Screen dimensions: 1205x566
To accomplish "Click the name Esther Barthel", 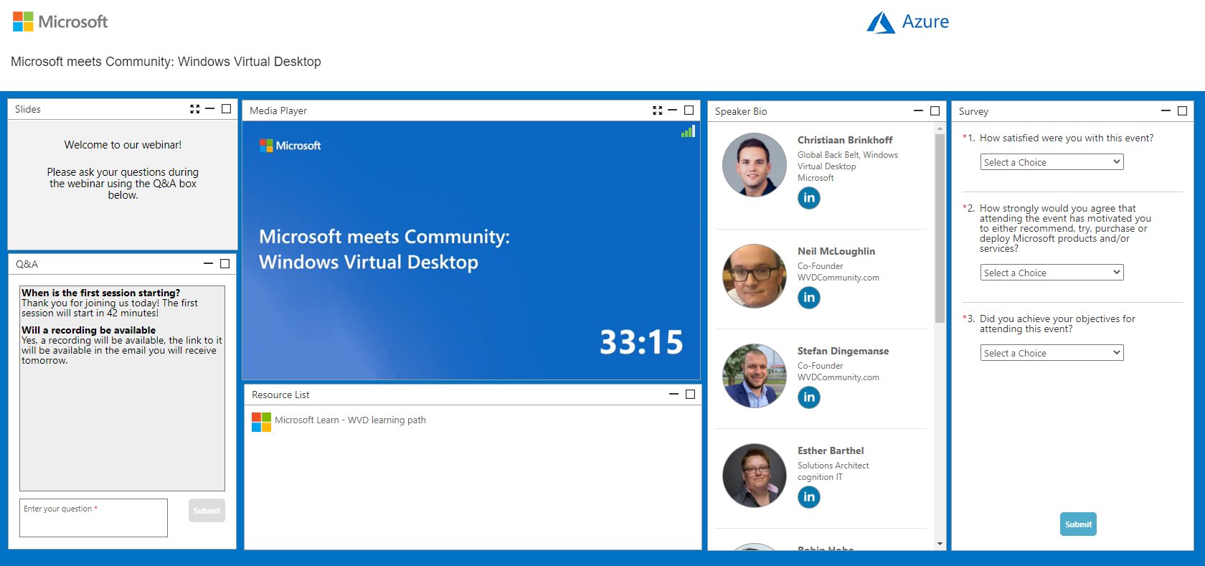I will tap(831, 451).
